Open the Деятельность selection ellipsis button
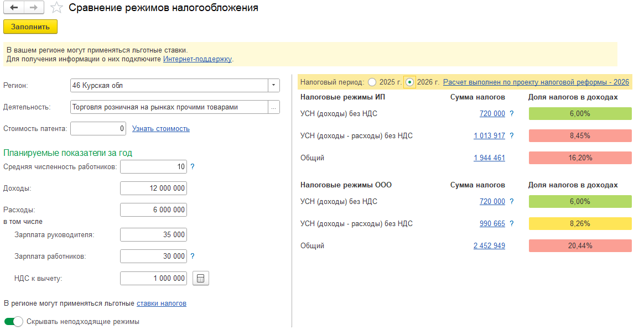644x335 pixels. 274,107
